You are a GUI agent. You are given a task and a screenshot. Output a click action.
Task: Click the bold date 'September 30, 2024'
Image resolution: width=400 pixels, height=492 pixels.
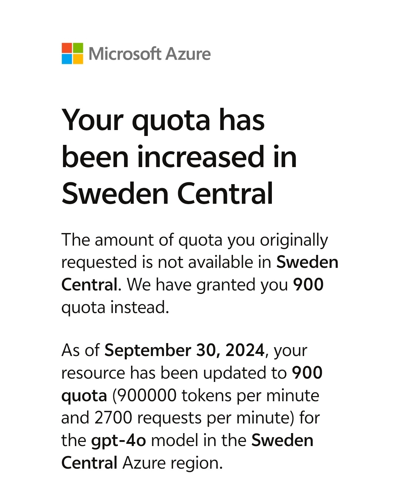(184, 350)
